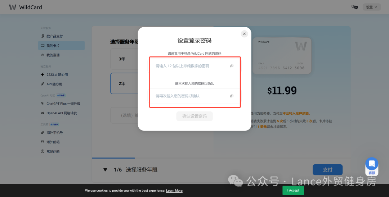Screen dimensions: 389x197
Task: Go to 我的邀请 sidebar item
Action: coord(53,55)
